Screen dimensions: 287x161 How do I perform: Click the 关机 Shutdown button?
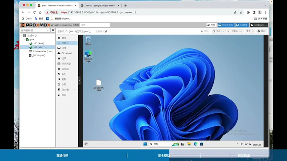click(x=217, y=31)
